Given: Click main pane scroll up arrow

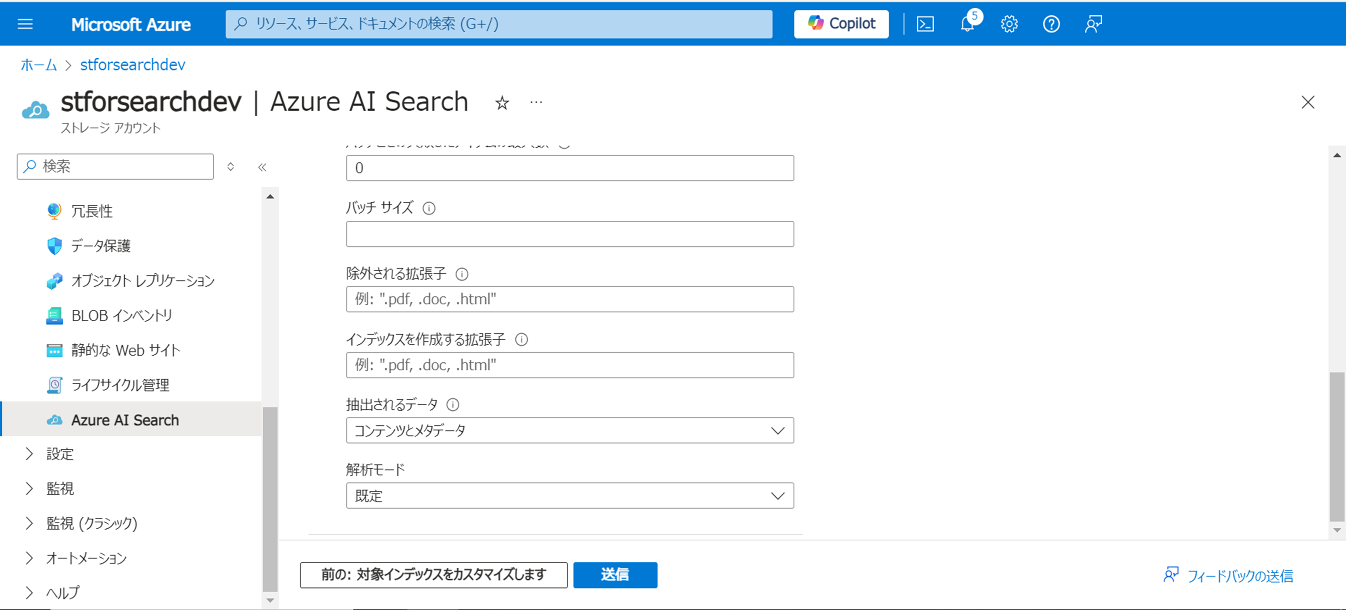Looking at the screenshot, I should (1336, 155).
